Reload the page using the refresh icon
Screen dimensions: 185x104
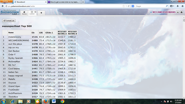click(129, 6)
